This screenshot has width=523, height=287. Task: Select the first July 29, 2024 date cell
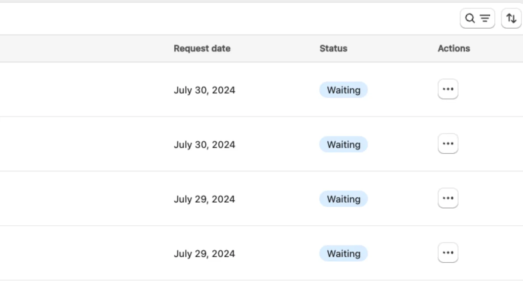(204, 199)
